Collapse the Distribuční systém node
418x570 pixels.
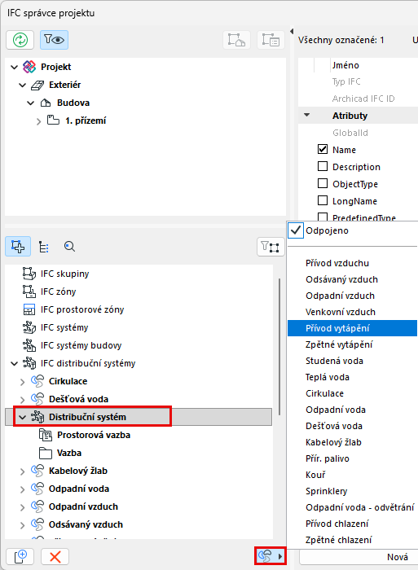pos(22,417)
